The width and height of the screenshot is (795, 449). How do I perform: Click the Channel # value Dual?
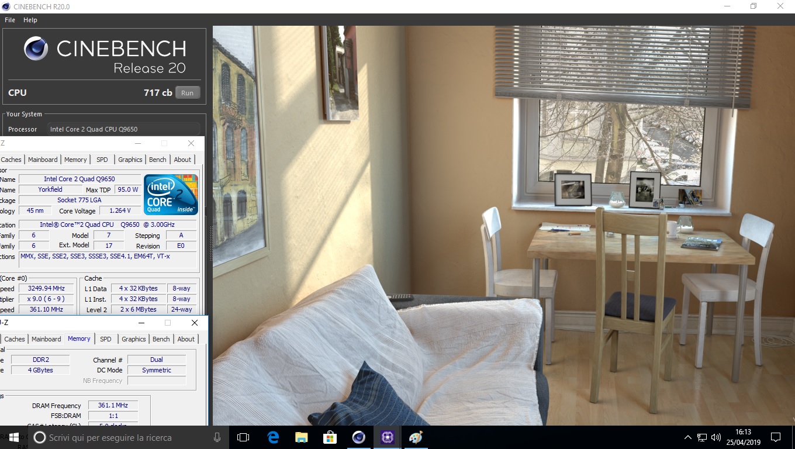pos(157,360)
